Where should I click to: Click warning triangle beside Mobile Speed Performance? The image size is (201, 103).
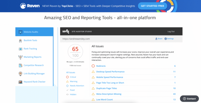point(93,77)
